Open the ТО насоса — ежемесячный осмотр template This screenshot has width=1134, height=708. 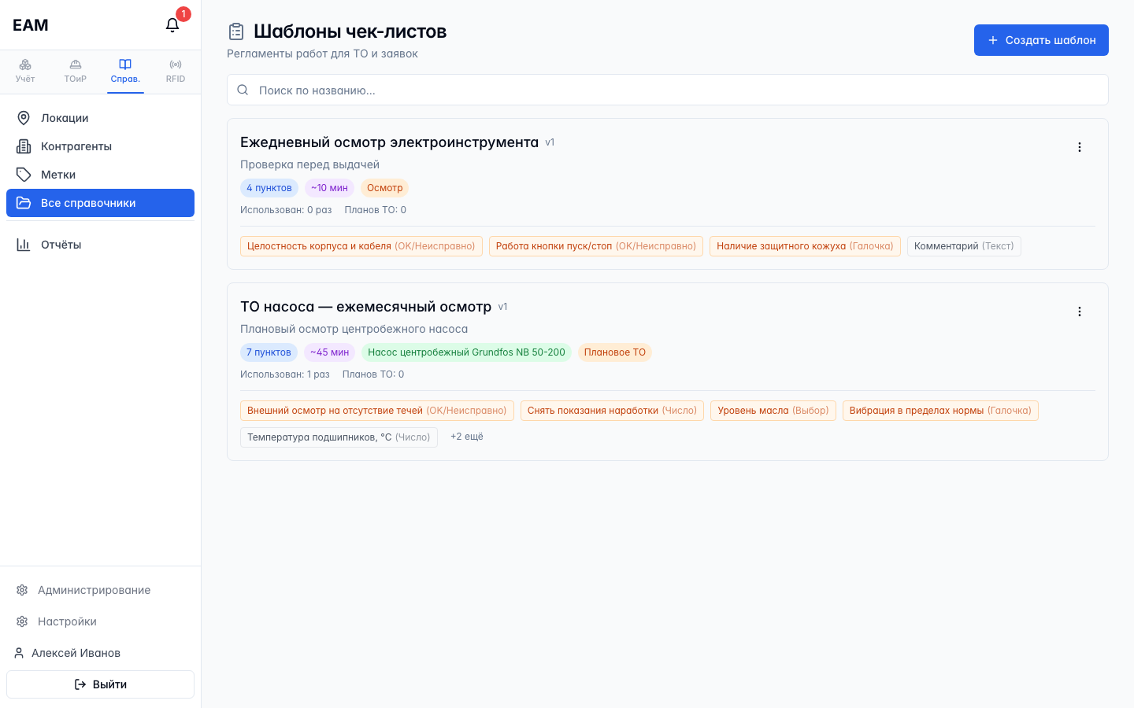365,307
